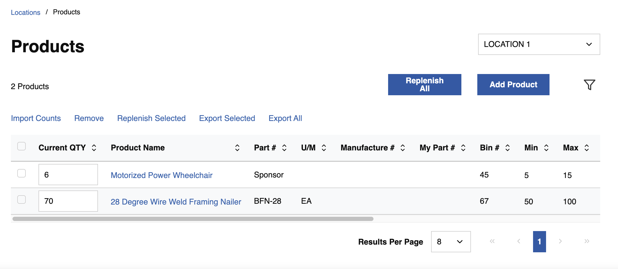Edit the quantity field showing 70
Viewport: 618px width, 269px height.
point(68,201)
